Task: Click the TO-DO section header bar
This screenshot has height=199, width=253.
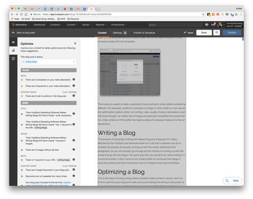Action: coord(49,70)
